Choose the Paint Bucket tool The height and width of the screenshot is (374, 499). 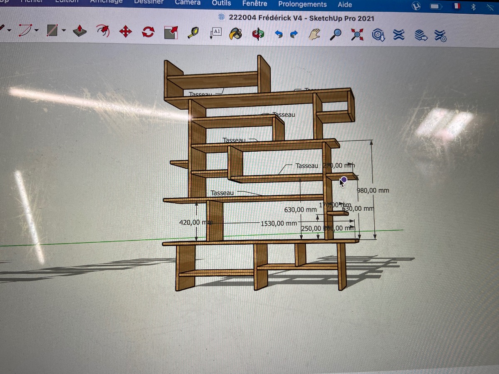236,34
